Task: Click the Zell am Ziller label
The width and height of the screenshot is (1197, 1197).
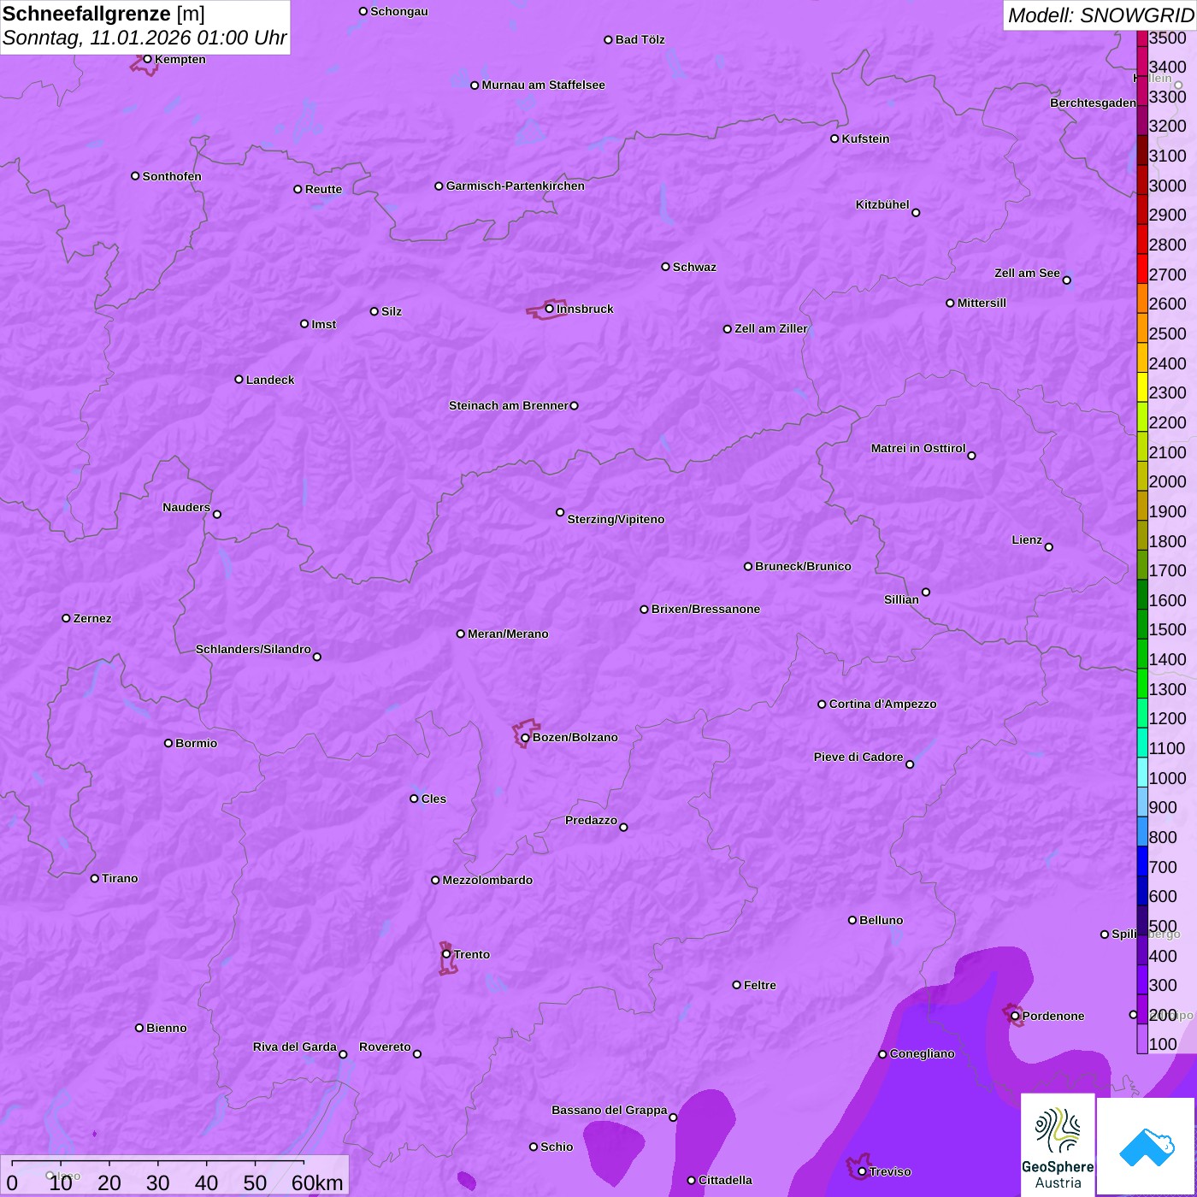Action: pyautogui.click(x=771, y=328)
